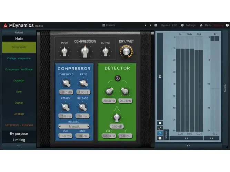Select Compressor VariShape device
Image resolution: width=230 pixels, height=172 pixels.
click(x=19, y=69)
